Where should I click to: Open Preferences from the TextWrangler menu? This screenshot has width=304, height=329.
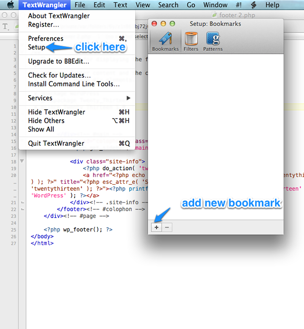[77, 39]
